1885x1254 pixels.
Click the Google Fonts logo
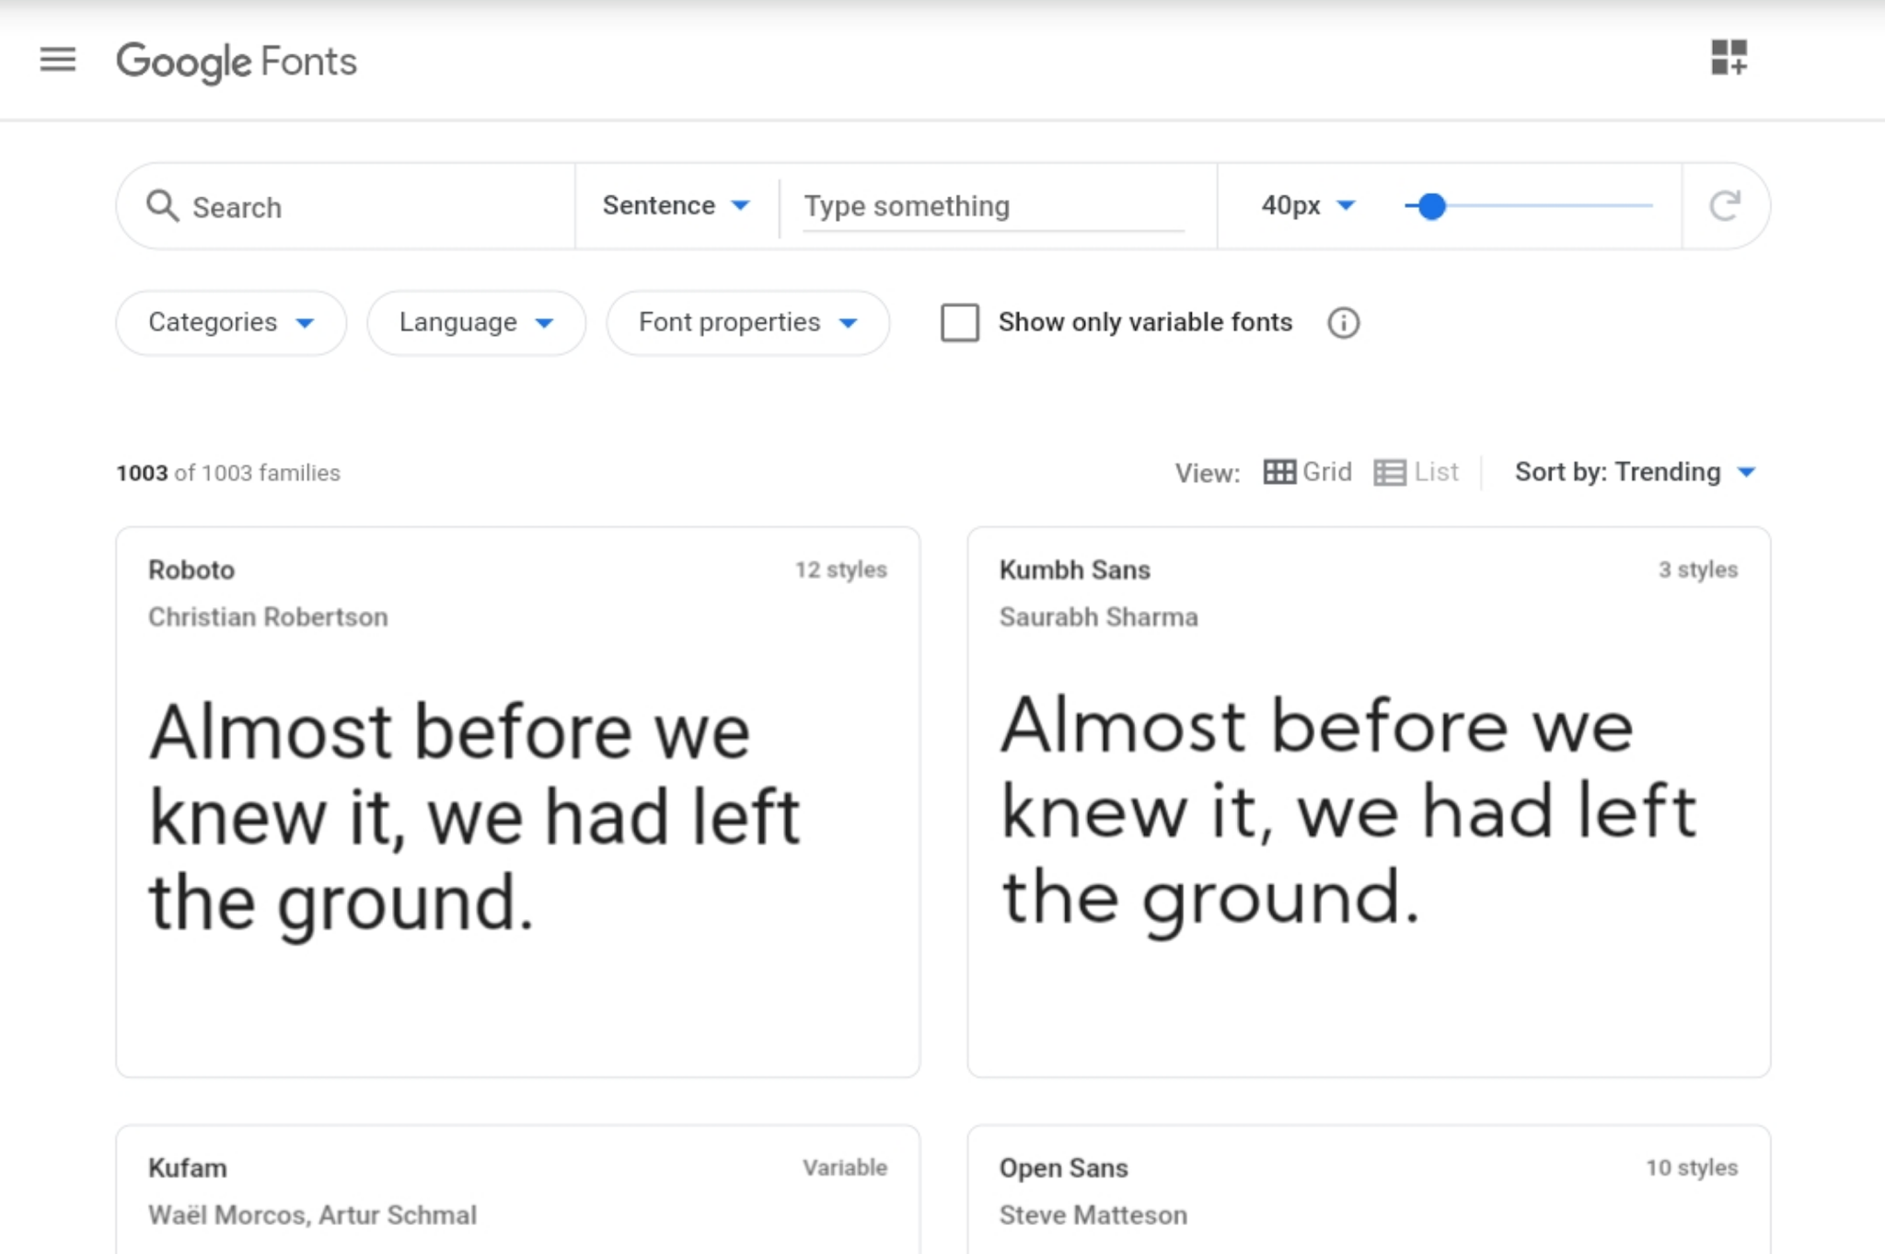tap(237, 62)
